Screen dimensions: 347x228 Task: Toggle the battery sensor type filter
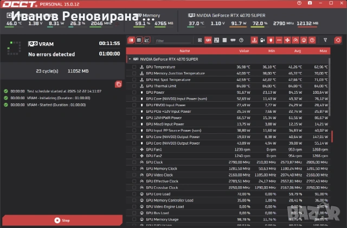(262, 40)
